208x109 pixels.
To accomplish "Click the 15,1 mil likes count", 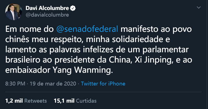I will pos(64,101).
